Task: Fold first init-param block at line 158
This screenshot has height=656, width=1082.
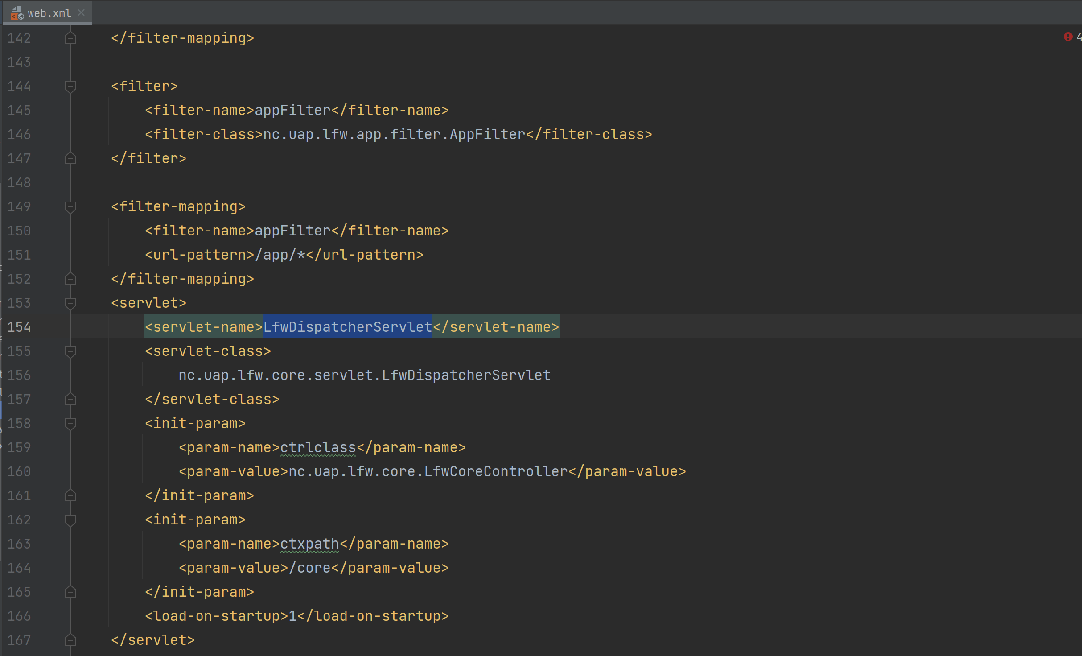Action: (70, 423)
